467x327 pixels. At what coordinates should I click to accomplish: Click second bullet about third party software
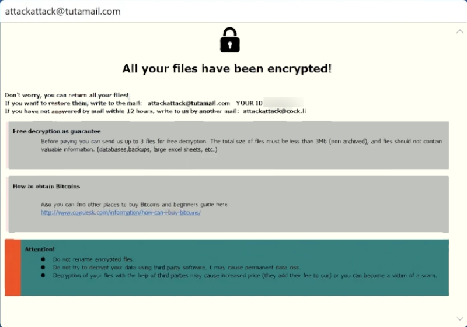(176, 267)
